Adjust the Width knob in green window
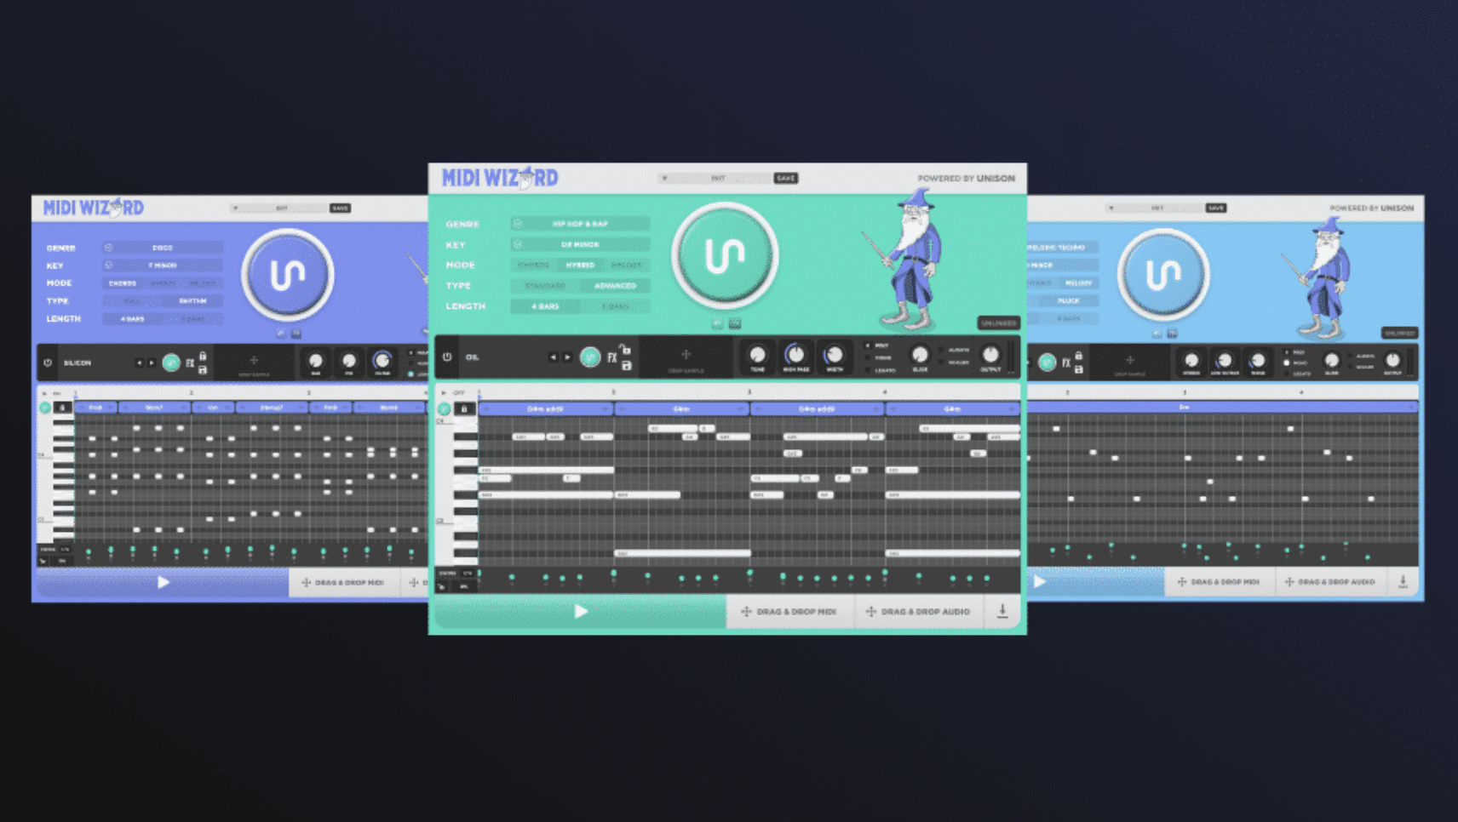The height and width of the screenshot is (822, 1458). (x=834, y=355)
